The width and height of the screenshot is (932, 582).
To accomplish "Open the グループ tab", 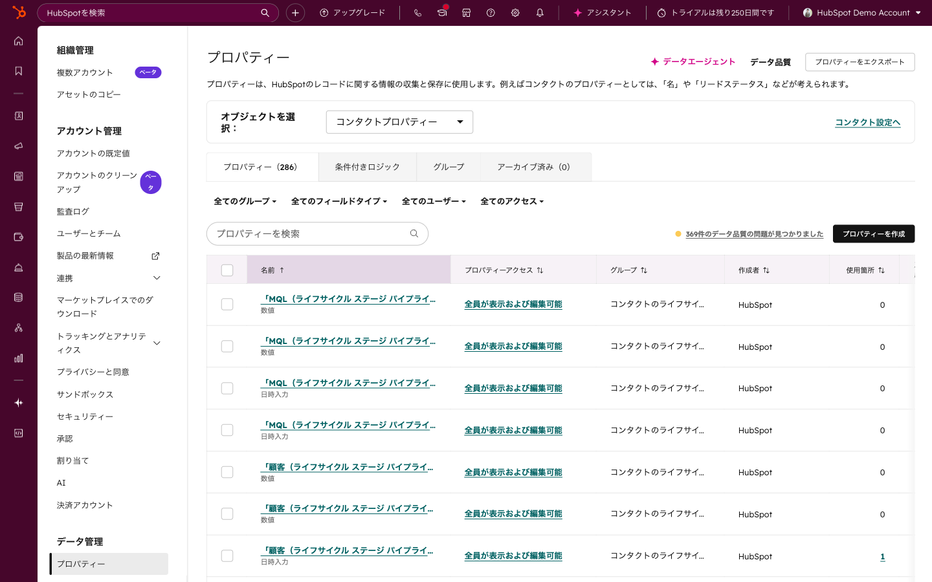I will click(x=449, y=167).
